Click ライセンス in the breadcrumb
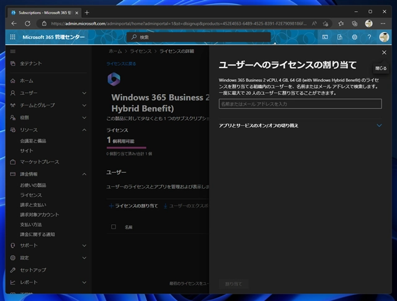This screenshot has width=397, height=301. coord(141,51)
